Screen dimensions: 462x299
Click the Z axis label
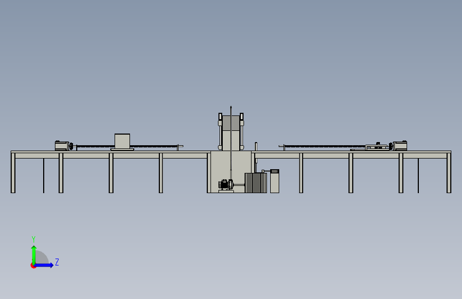click(57, 262)
